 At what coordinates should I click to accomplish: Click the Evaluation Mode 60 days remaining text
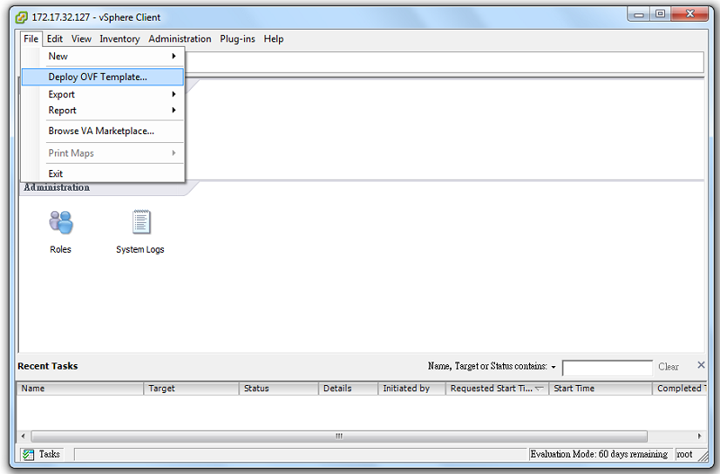point(599,454)
